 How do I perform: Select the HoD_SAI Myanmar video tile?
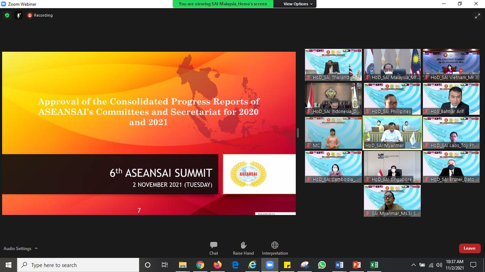coord(392,133)
